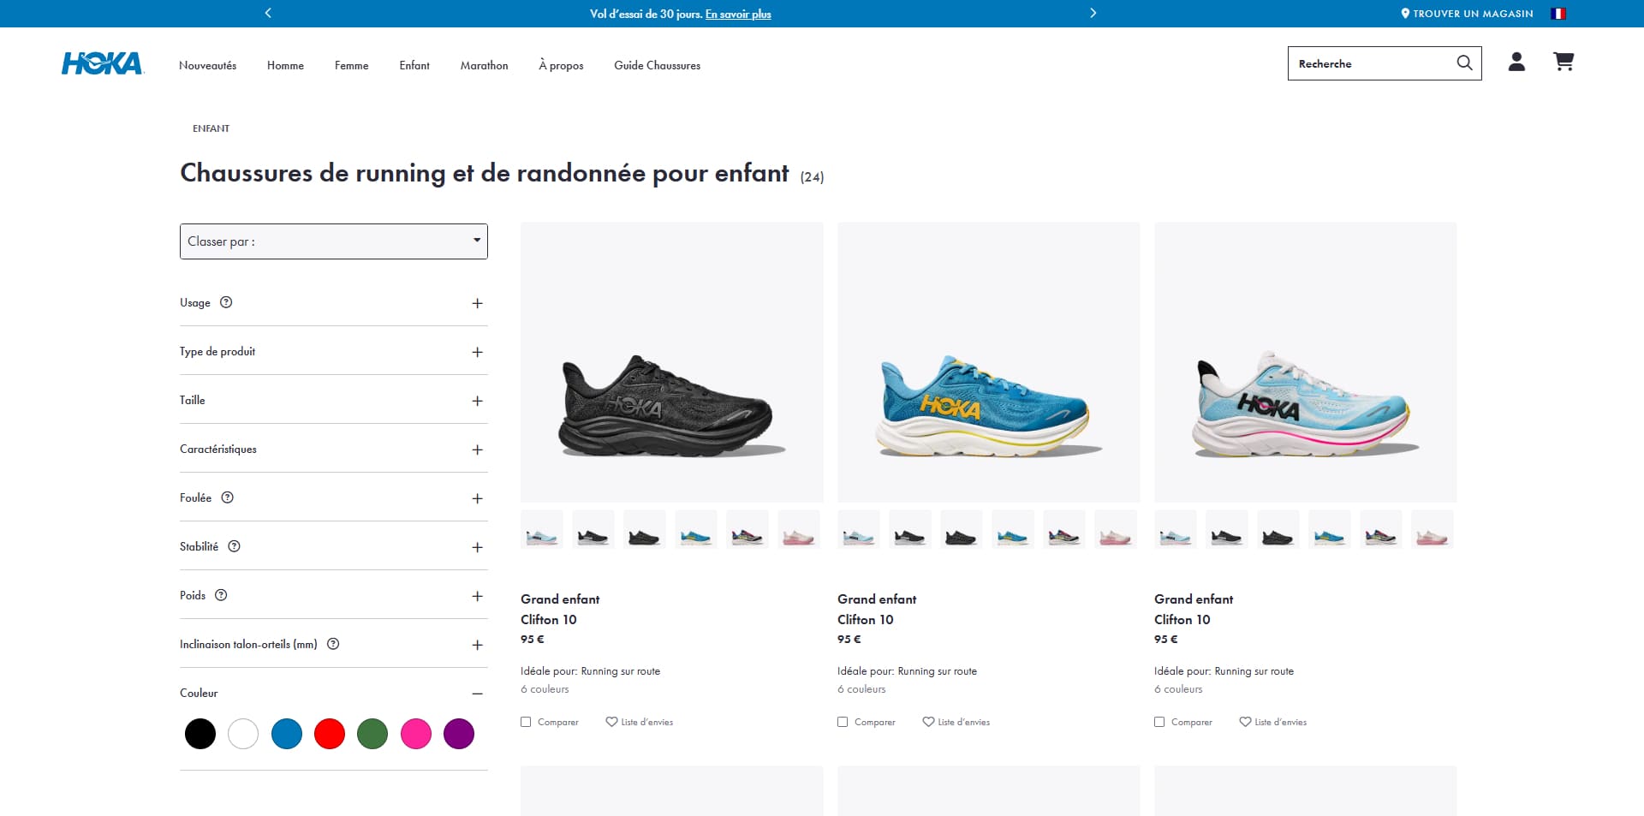Viewport: 1644px width, 816px height.
Task: Expand the Inclinaison talon-orteils filter
Action: [478, 645]
